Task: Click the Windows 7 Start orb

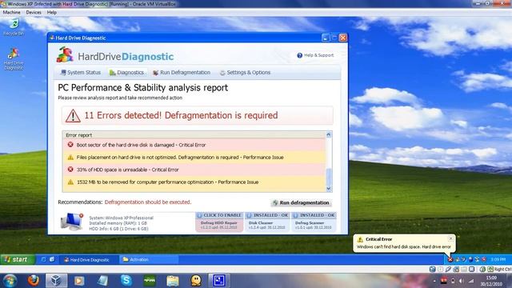Action: coord(10,281)
